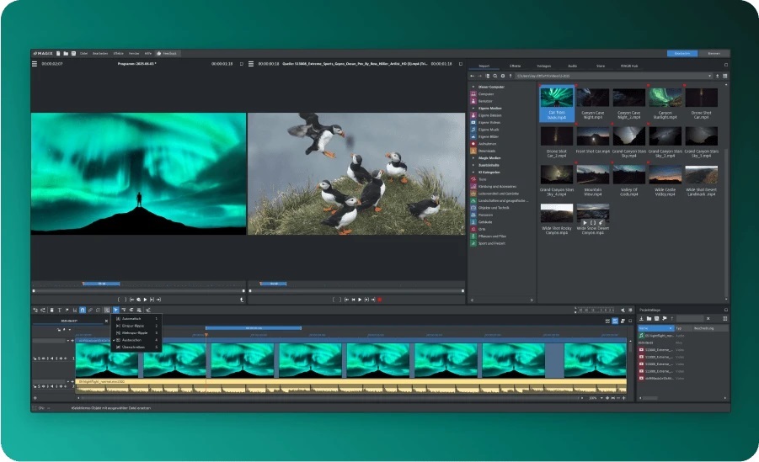
Task: Click the back arrow in the media browser
Action: pos(473,76)
